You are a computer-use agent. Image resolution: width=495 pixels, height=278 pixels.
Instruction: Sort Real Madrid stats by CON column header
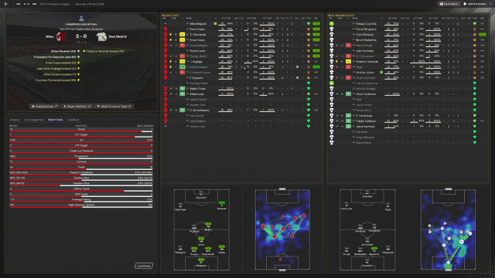(x=475, y=19)
